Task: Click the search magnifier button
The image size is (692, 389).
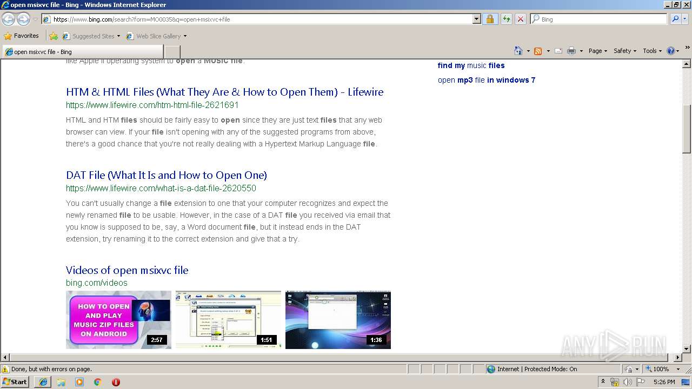Action: click(x=675, y=19)
